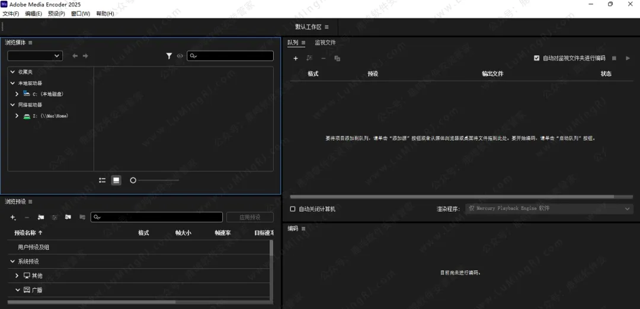Click the thumbnail size slider handle
640x309 pixels.
point(133,180)
